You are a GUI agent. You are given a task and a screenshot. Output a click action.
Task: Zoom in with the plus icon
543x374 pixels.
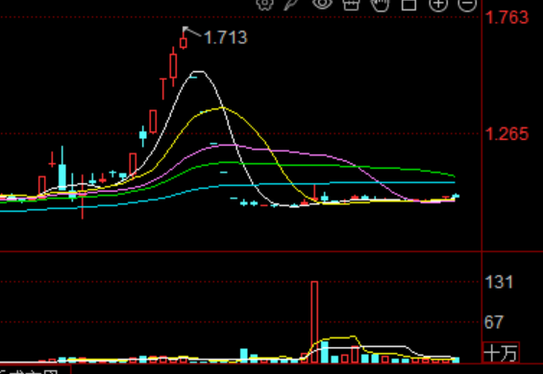pyautogui.click(x=438, y=5)
